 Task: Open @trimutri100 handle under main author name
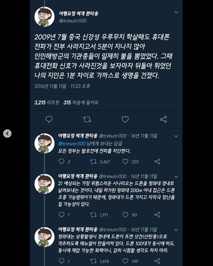pyautogui.click(x=73, y=21)
